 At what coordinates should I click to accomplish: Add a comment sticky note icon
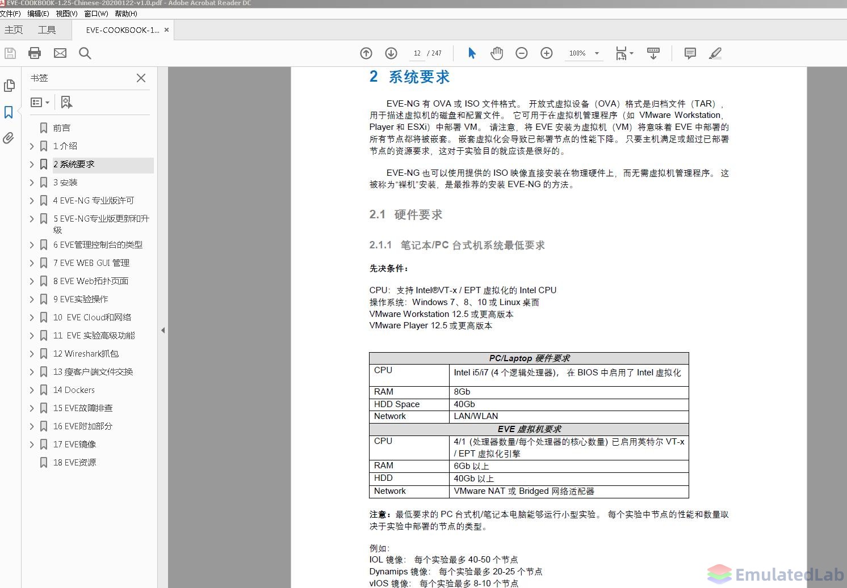click(x=690, y=53)
